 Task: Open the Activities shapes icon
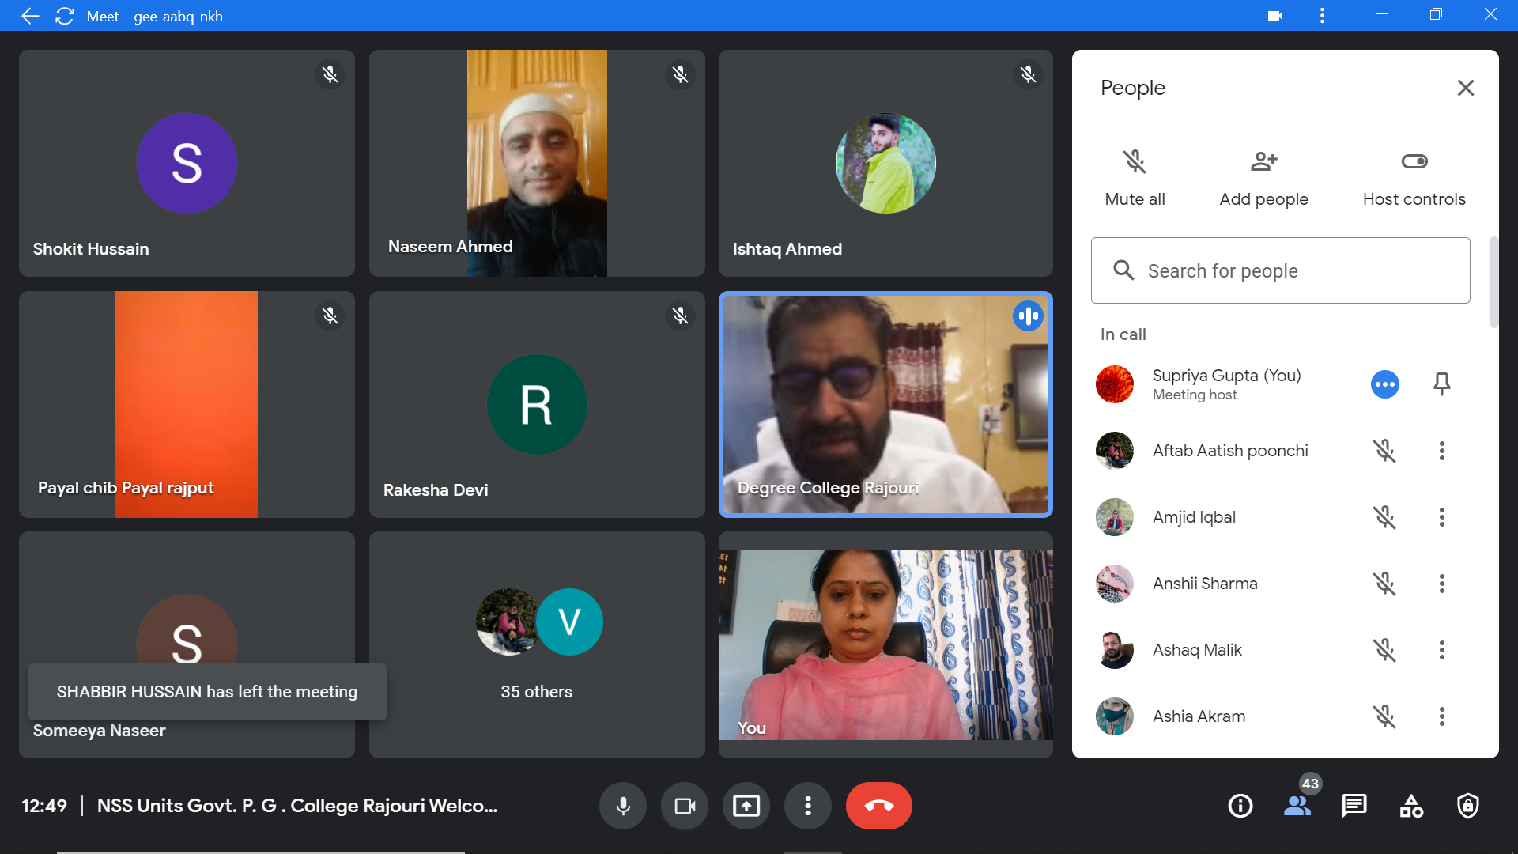1411,806
